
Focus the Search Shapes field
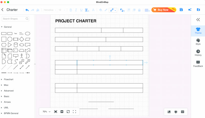tap(15, 19)
